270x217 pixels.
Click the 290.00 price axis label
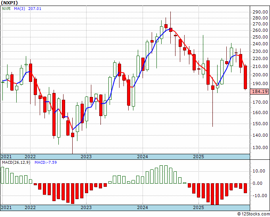pos(260,12)
